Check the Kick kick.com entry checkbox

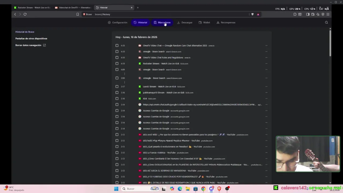coord(117,99)
